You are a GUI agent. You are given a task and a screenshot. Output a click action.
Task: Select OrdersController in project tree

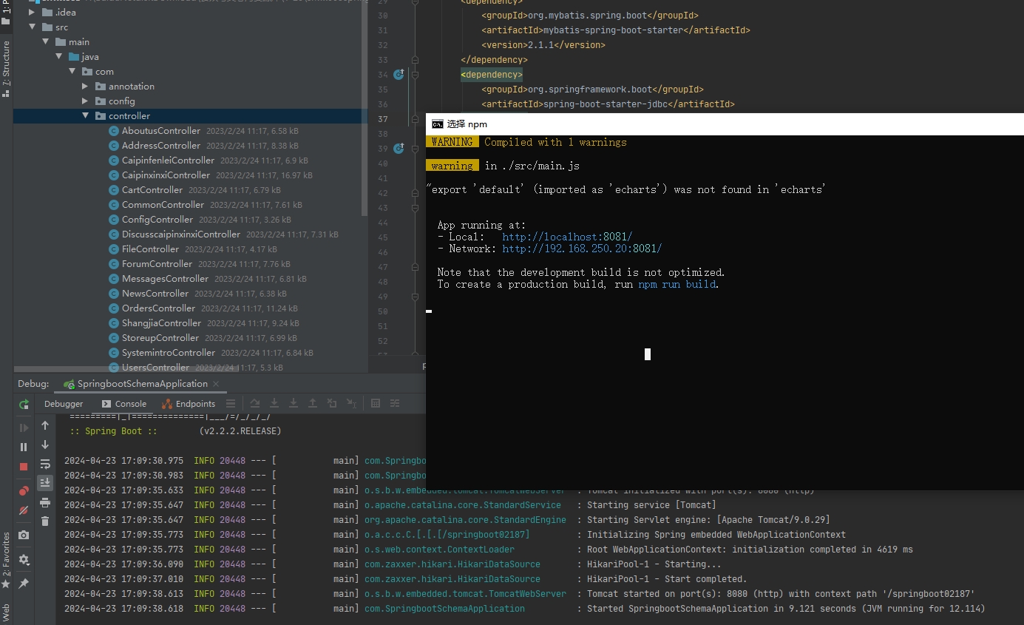(x=158, y=308)
